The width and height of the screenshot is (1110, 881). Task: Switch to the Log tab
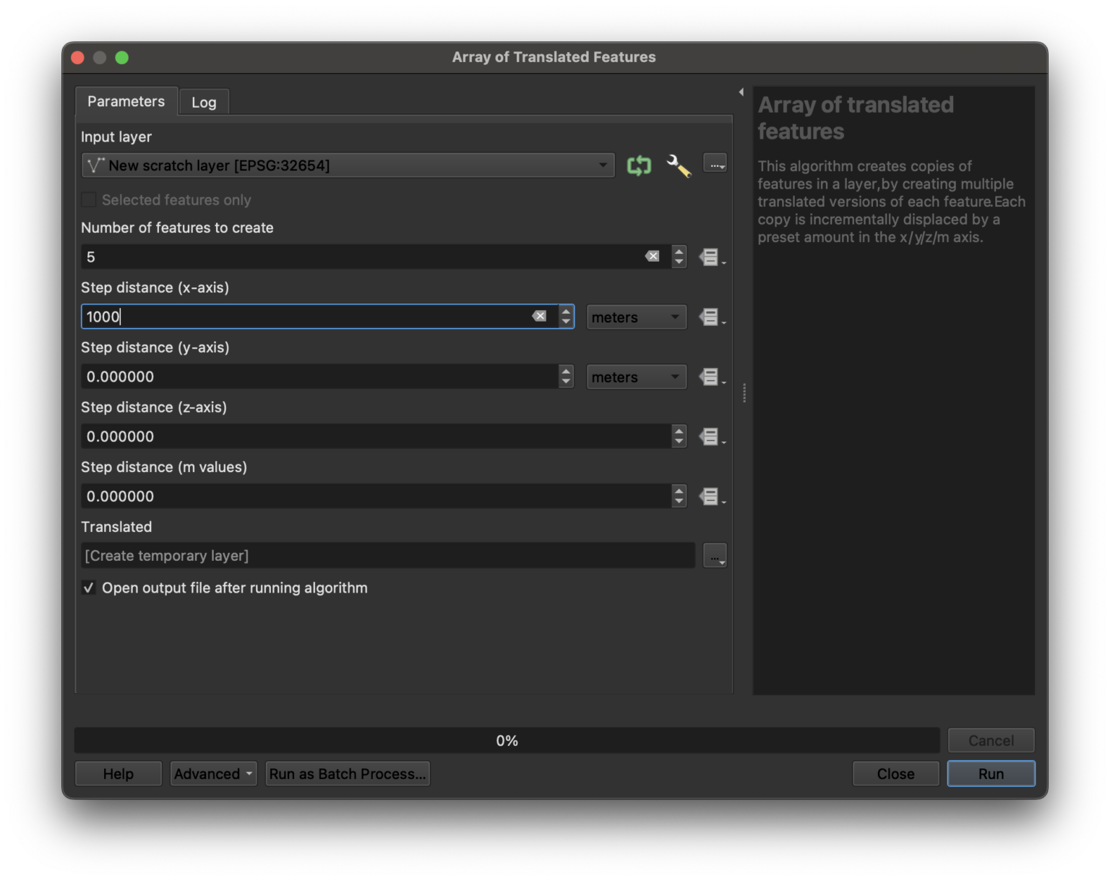203,102
